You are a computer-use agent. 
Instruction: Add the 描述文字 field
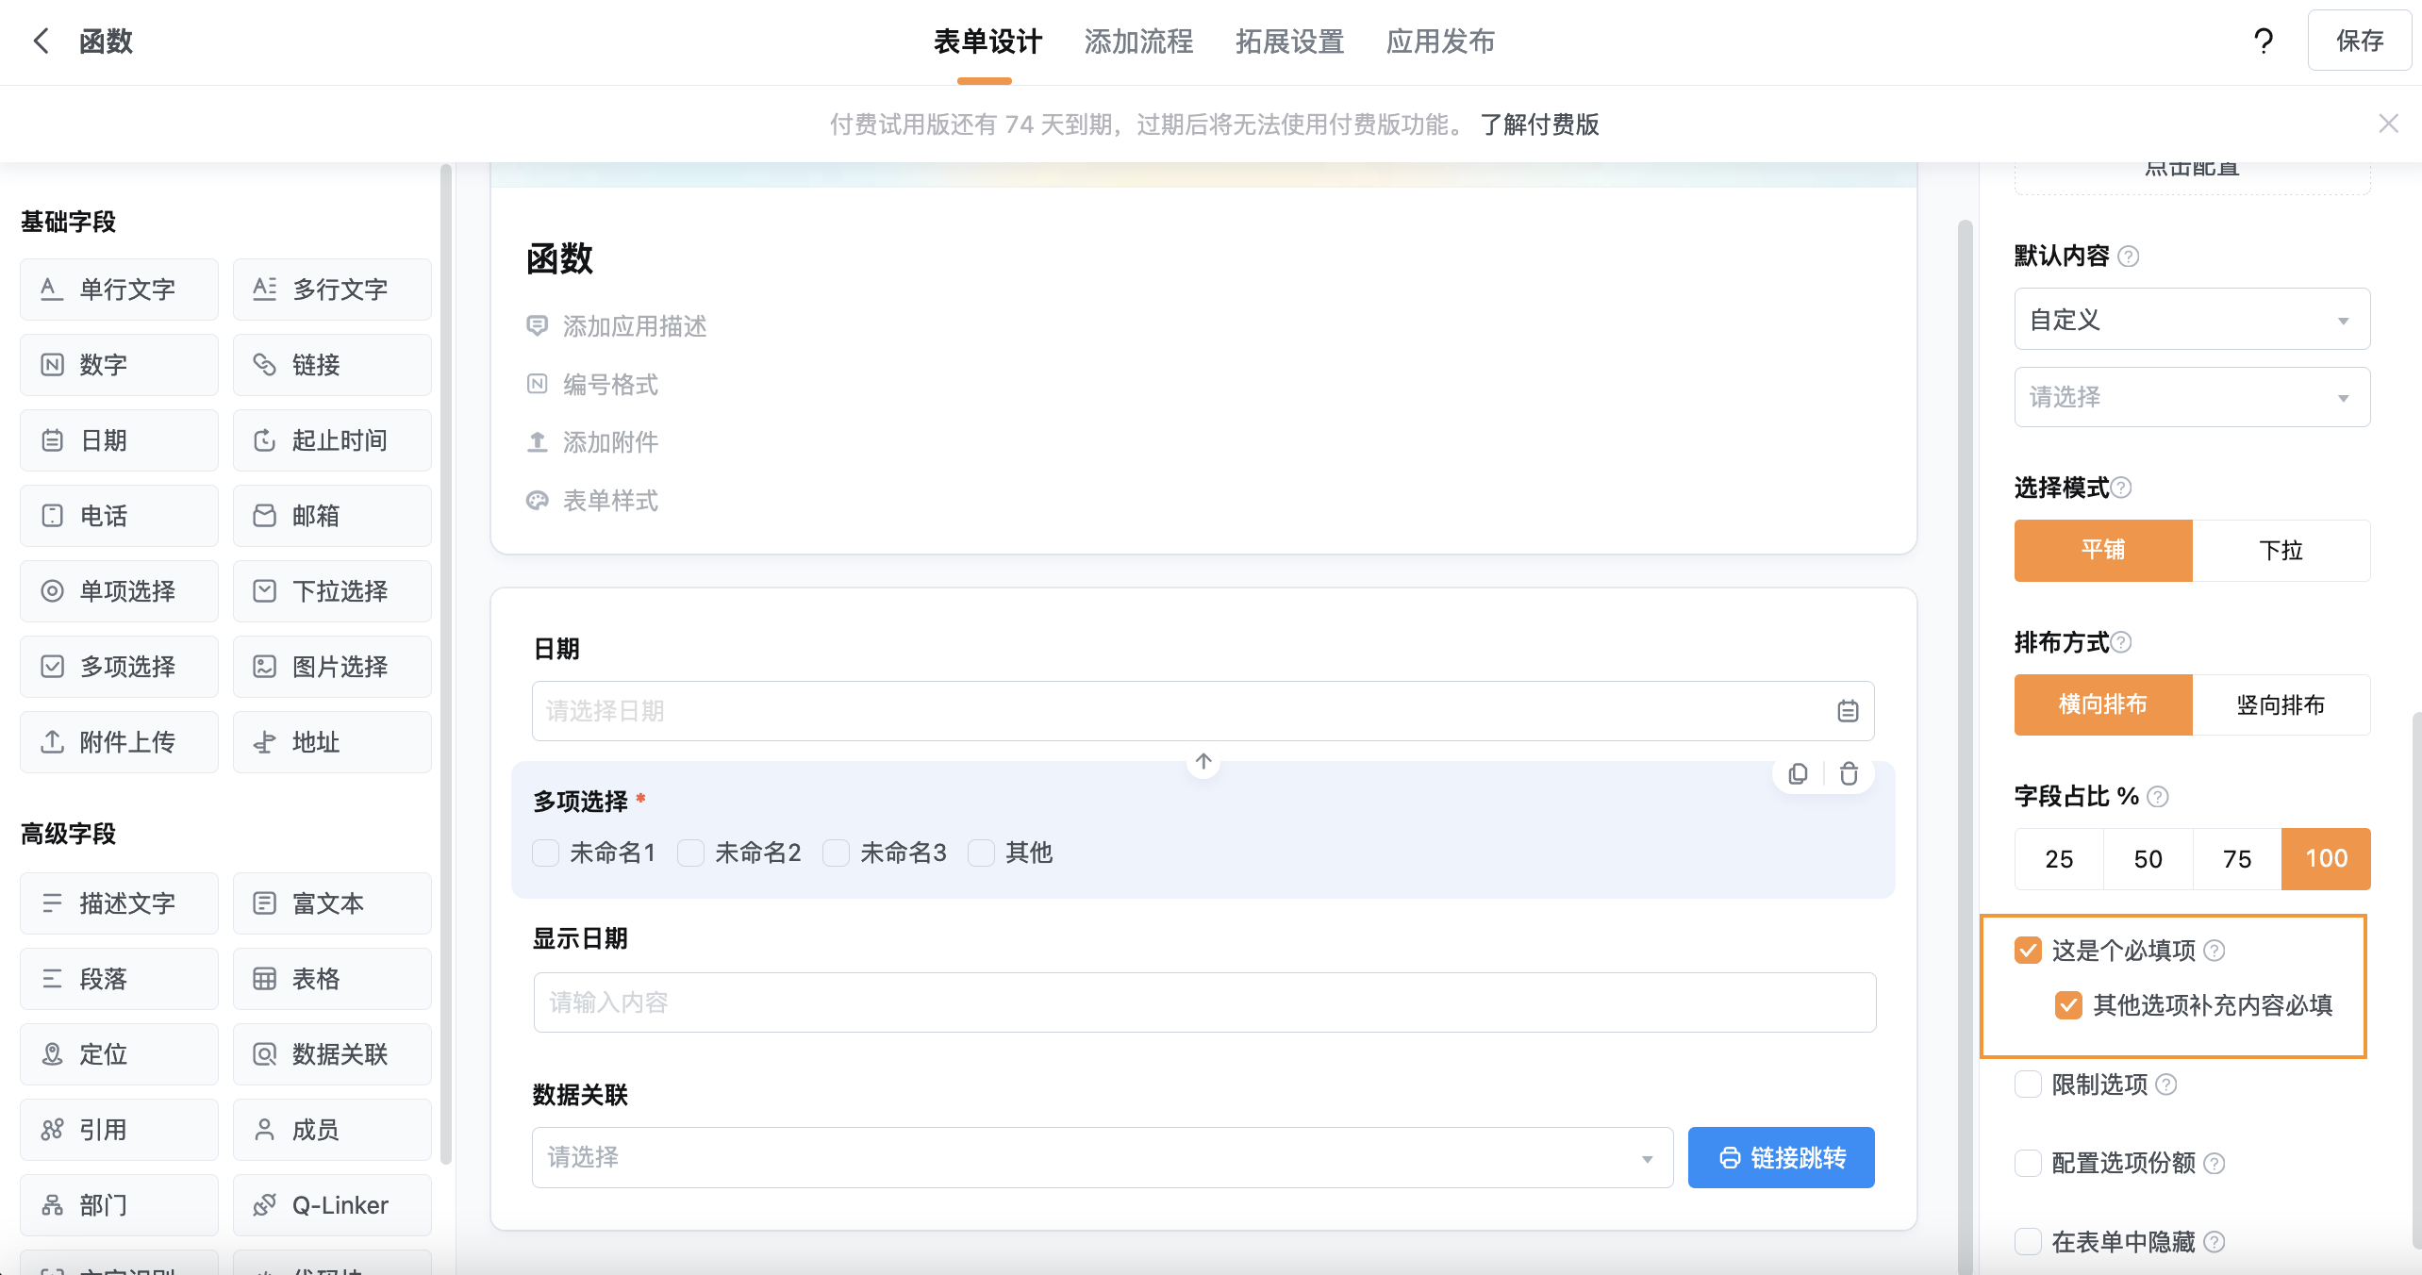(119, 902)
